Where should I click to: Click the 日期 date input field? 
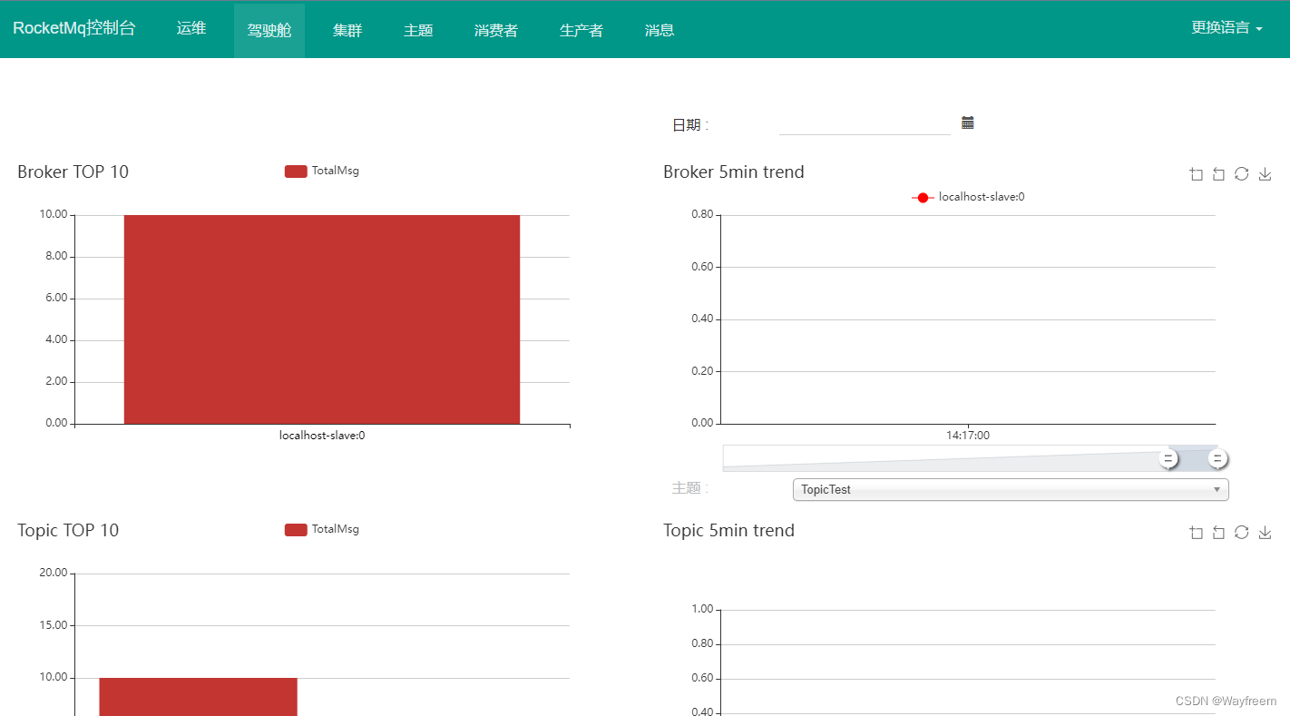tap(865, 124)
